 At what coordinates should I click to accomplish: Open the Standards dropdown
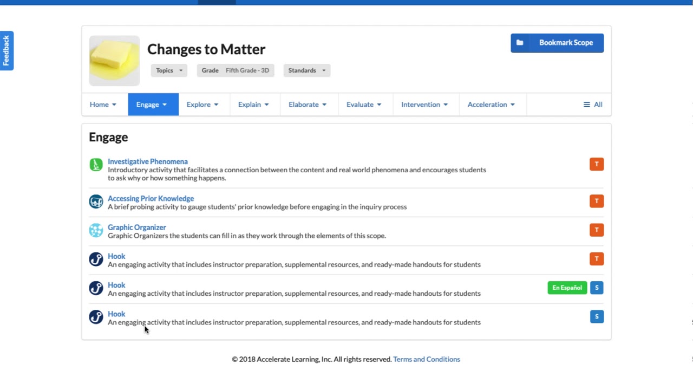click(x=306, y=70)
